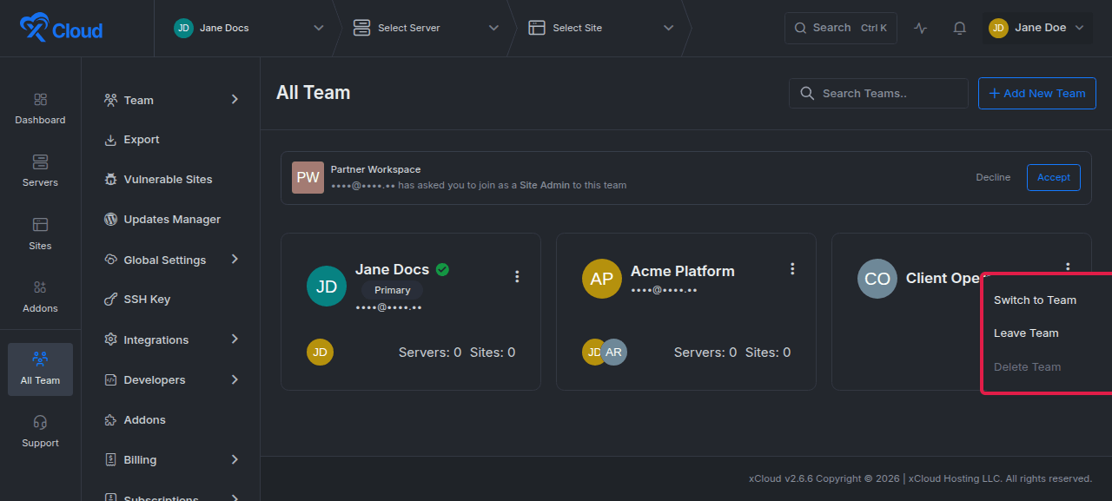Open the Select Server dropdown
The image size is (1112, 501).
pyautogui.click(x=426, y=28)
